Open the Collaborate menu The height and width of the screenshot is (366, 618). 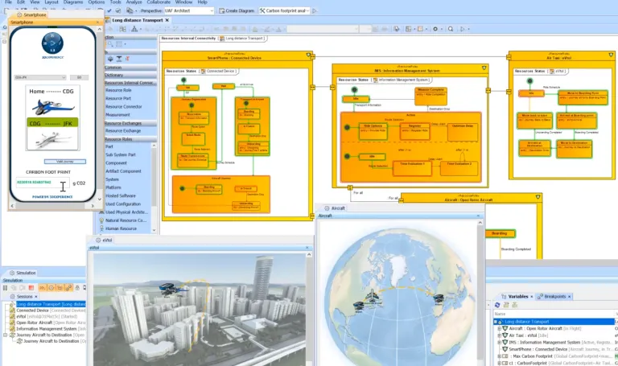tap(159, 2)
